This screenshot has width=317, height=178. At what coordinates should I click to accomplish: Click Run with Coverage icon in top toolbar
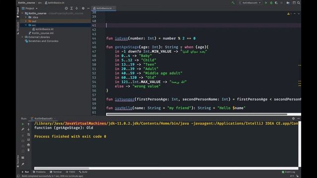pyautogui.click(x=276, y=3)
